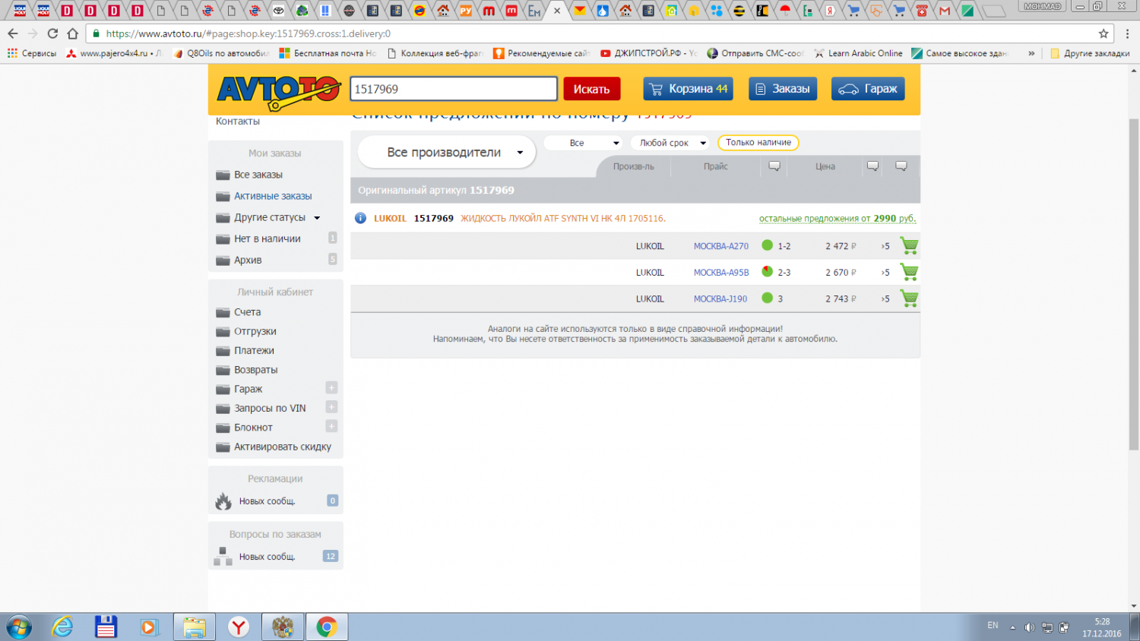This screenshot has height=641, width=1140.
Task: Open Активировать скидку
Action: pyautogui.click(x=283, y=447)
